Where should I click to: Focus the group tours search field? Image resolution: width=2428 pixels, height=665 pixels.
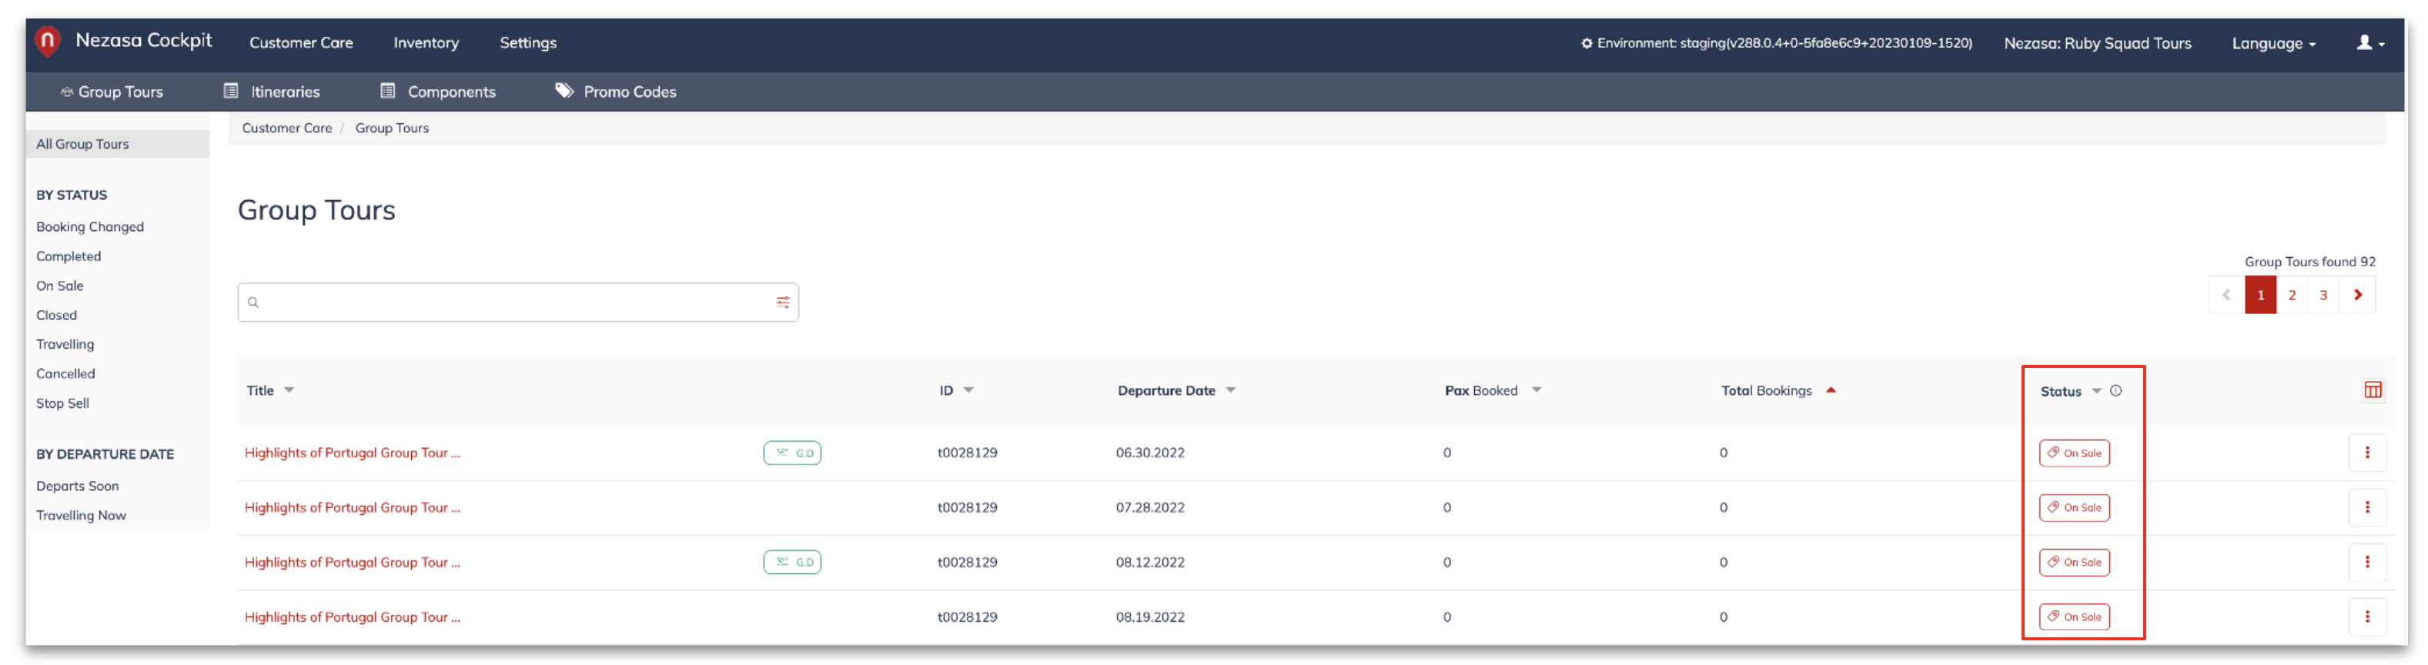coord(517,302)
